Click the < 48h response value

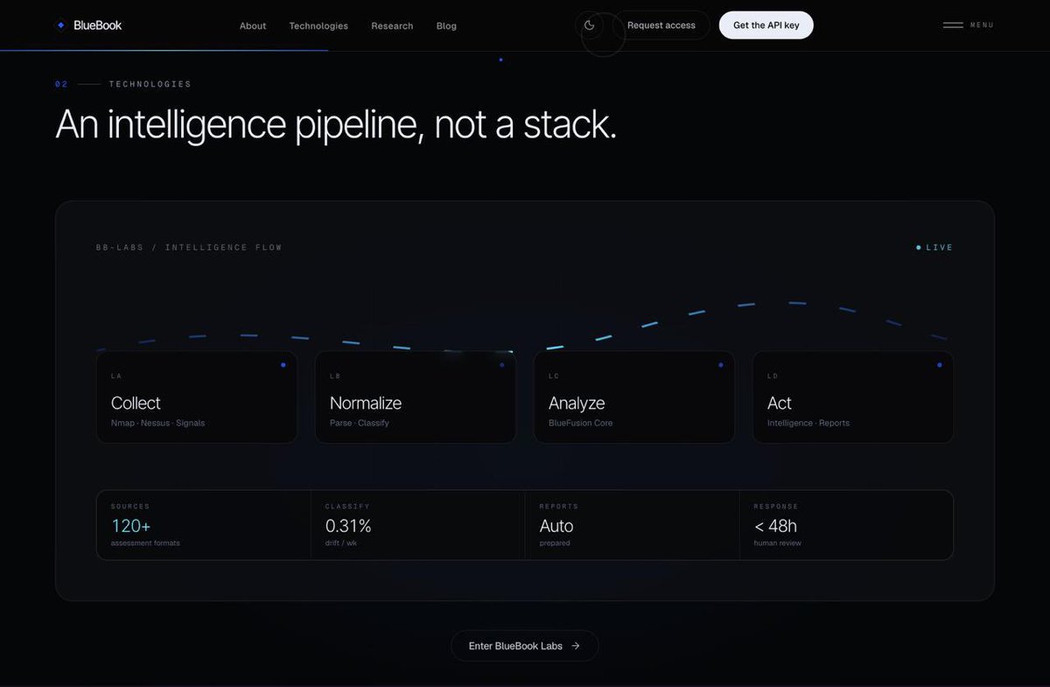[x=775, y=526]
